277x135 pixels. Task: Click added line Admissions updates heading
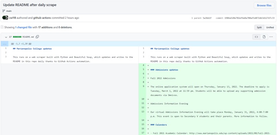(164, 70)
